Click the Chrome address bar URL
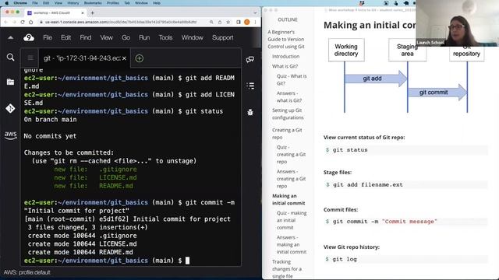Screen dimensions: 499x280 pos(121,22)
